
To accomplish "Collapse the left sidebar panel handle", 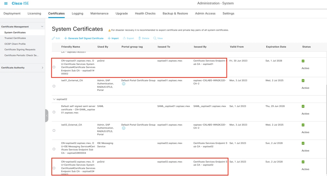I will click(x=47, y=116).
